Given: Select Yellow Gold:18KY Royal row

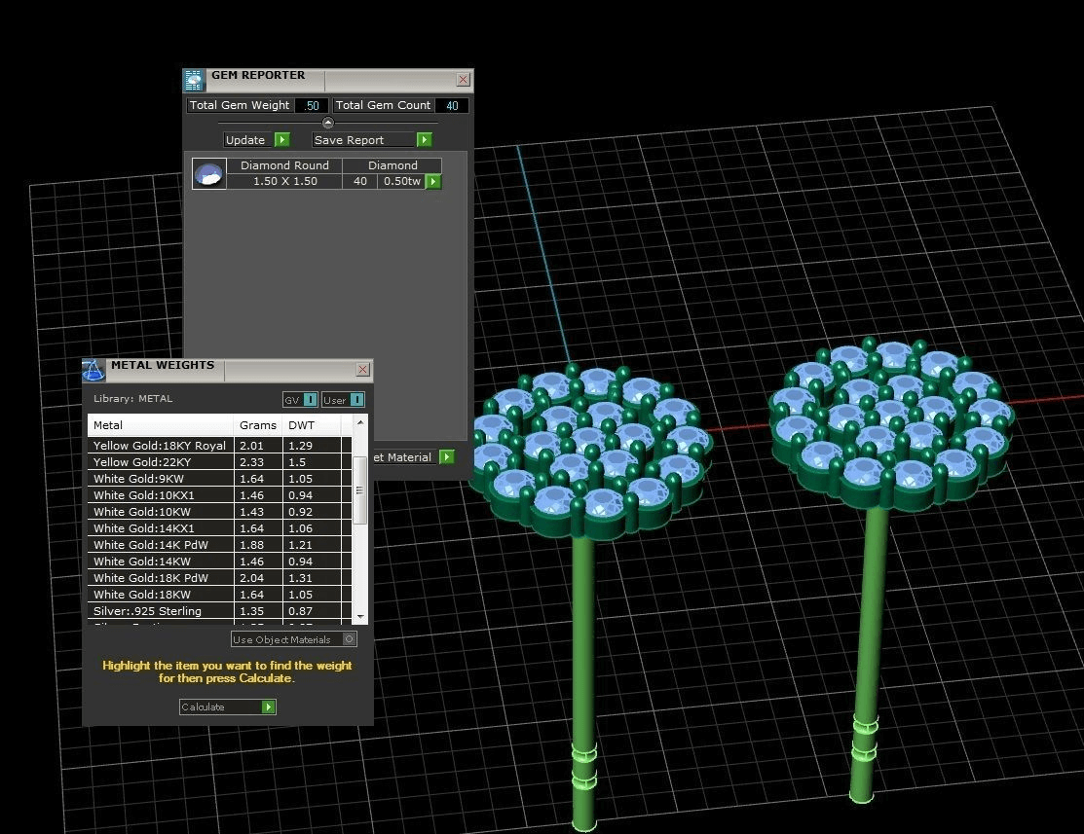Looking at the screenshot, I should point(160,446).
